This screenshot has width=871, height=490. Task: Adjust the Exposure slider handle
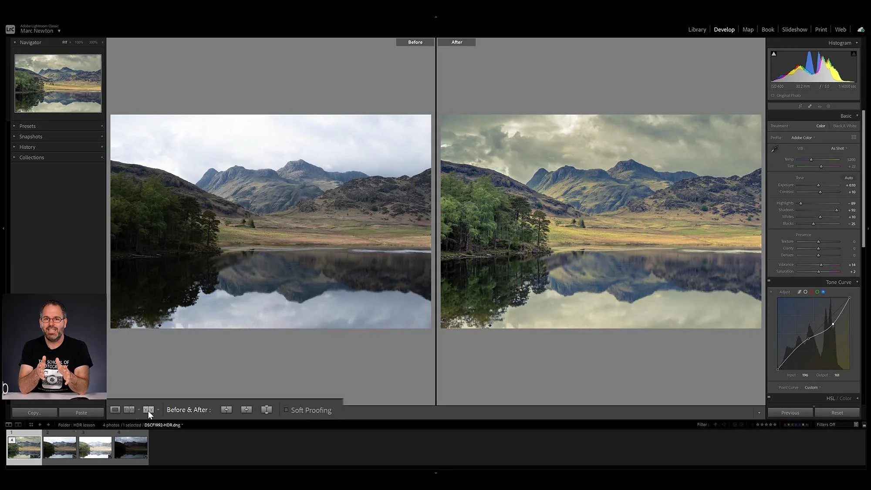(818, 186)
